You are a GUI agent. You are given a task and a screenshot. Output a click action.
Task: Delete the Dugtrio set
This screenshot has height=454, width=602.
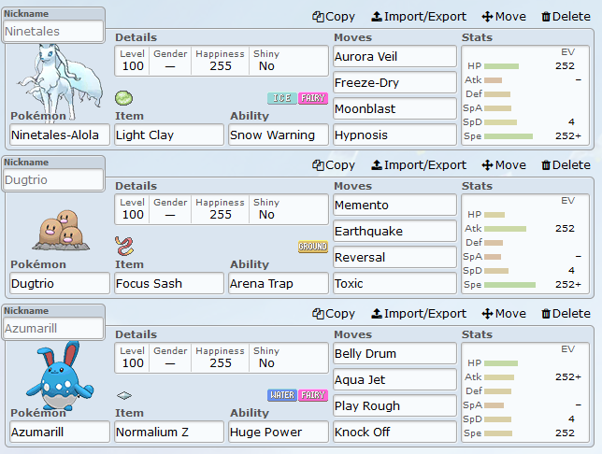click(x=566, y=164)
